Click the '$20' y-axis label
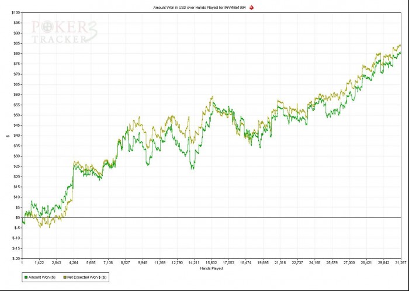409x291 pixels. pos(16,176)
